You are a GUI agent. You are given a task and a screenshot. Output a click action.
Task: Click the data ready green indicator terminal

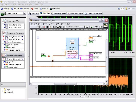click(x=91, y=42)
